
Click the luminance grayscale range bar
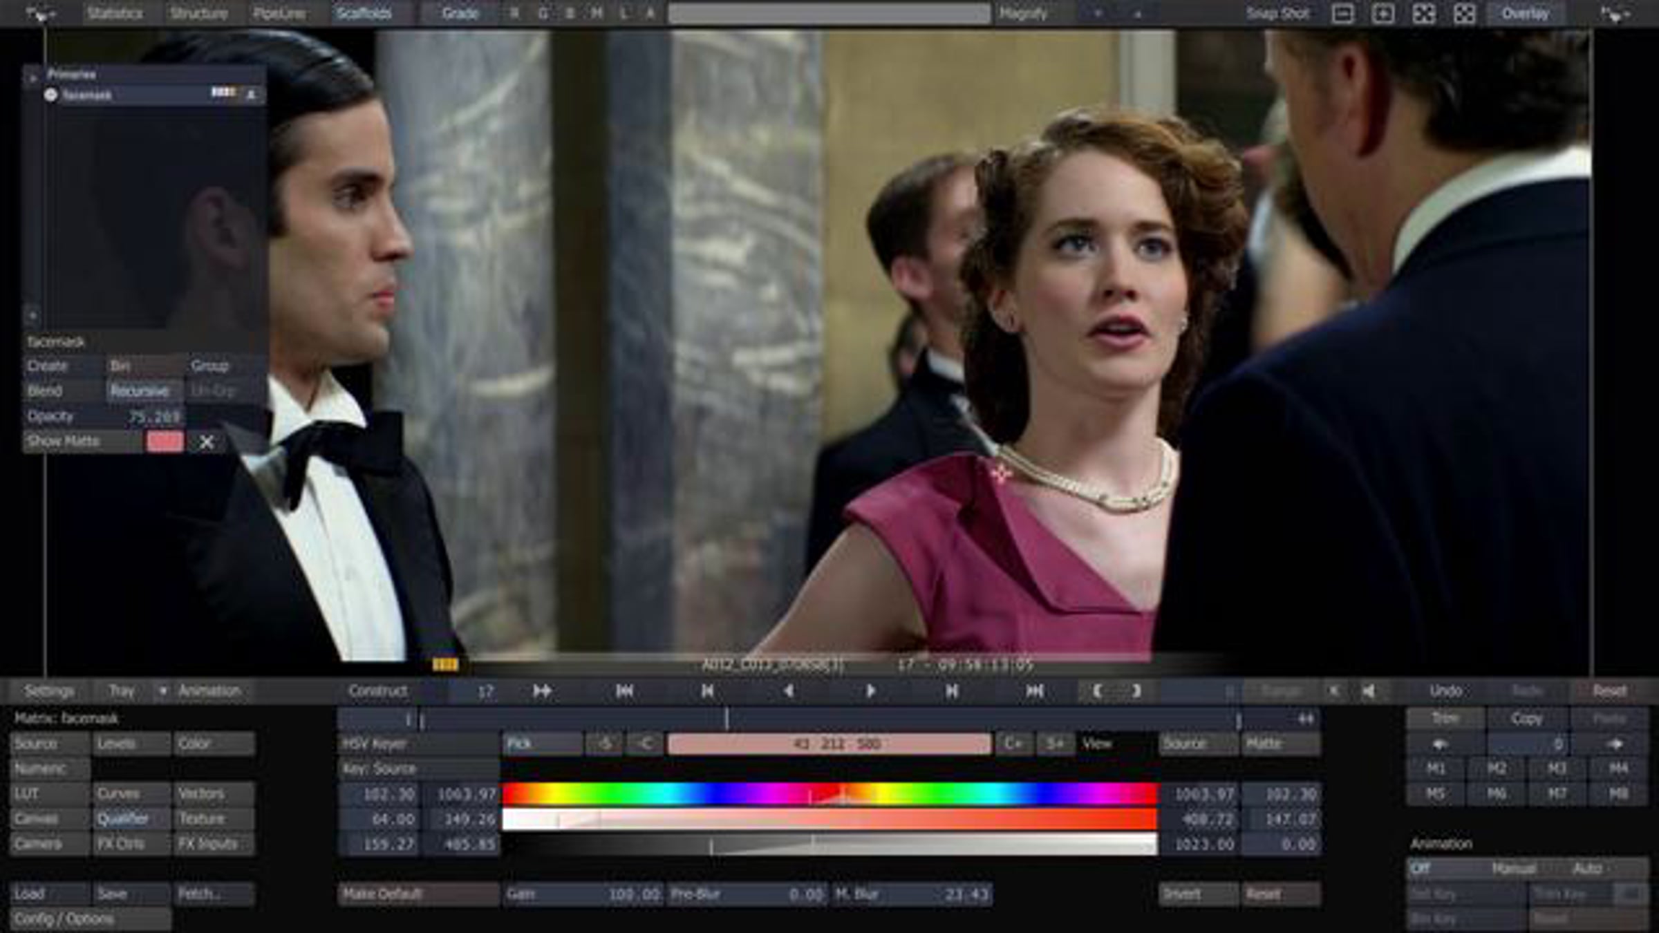pyautogui.click(x=829, y=845)
